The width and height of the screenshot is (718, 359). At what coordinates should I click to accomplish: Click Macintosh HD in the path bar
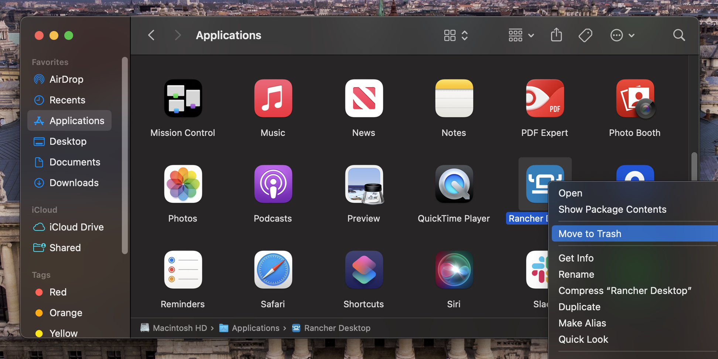point(179,328)
